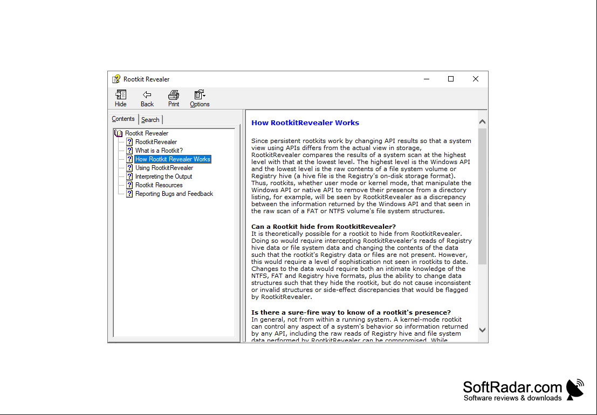The height and width of the screenshot is (415, 597).
Task: Open the What is a Rootkit? topic
Action: (159, 151)
